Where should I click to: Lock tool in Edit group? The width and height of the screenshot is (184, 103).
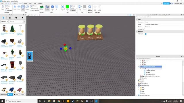[72, 8]
